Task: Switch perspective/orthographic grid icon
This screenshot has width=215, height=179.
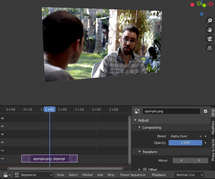Action: point(210,48)
